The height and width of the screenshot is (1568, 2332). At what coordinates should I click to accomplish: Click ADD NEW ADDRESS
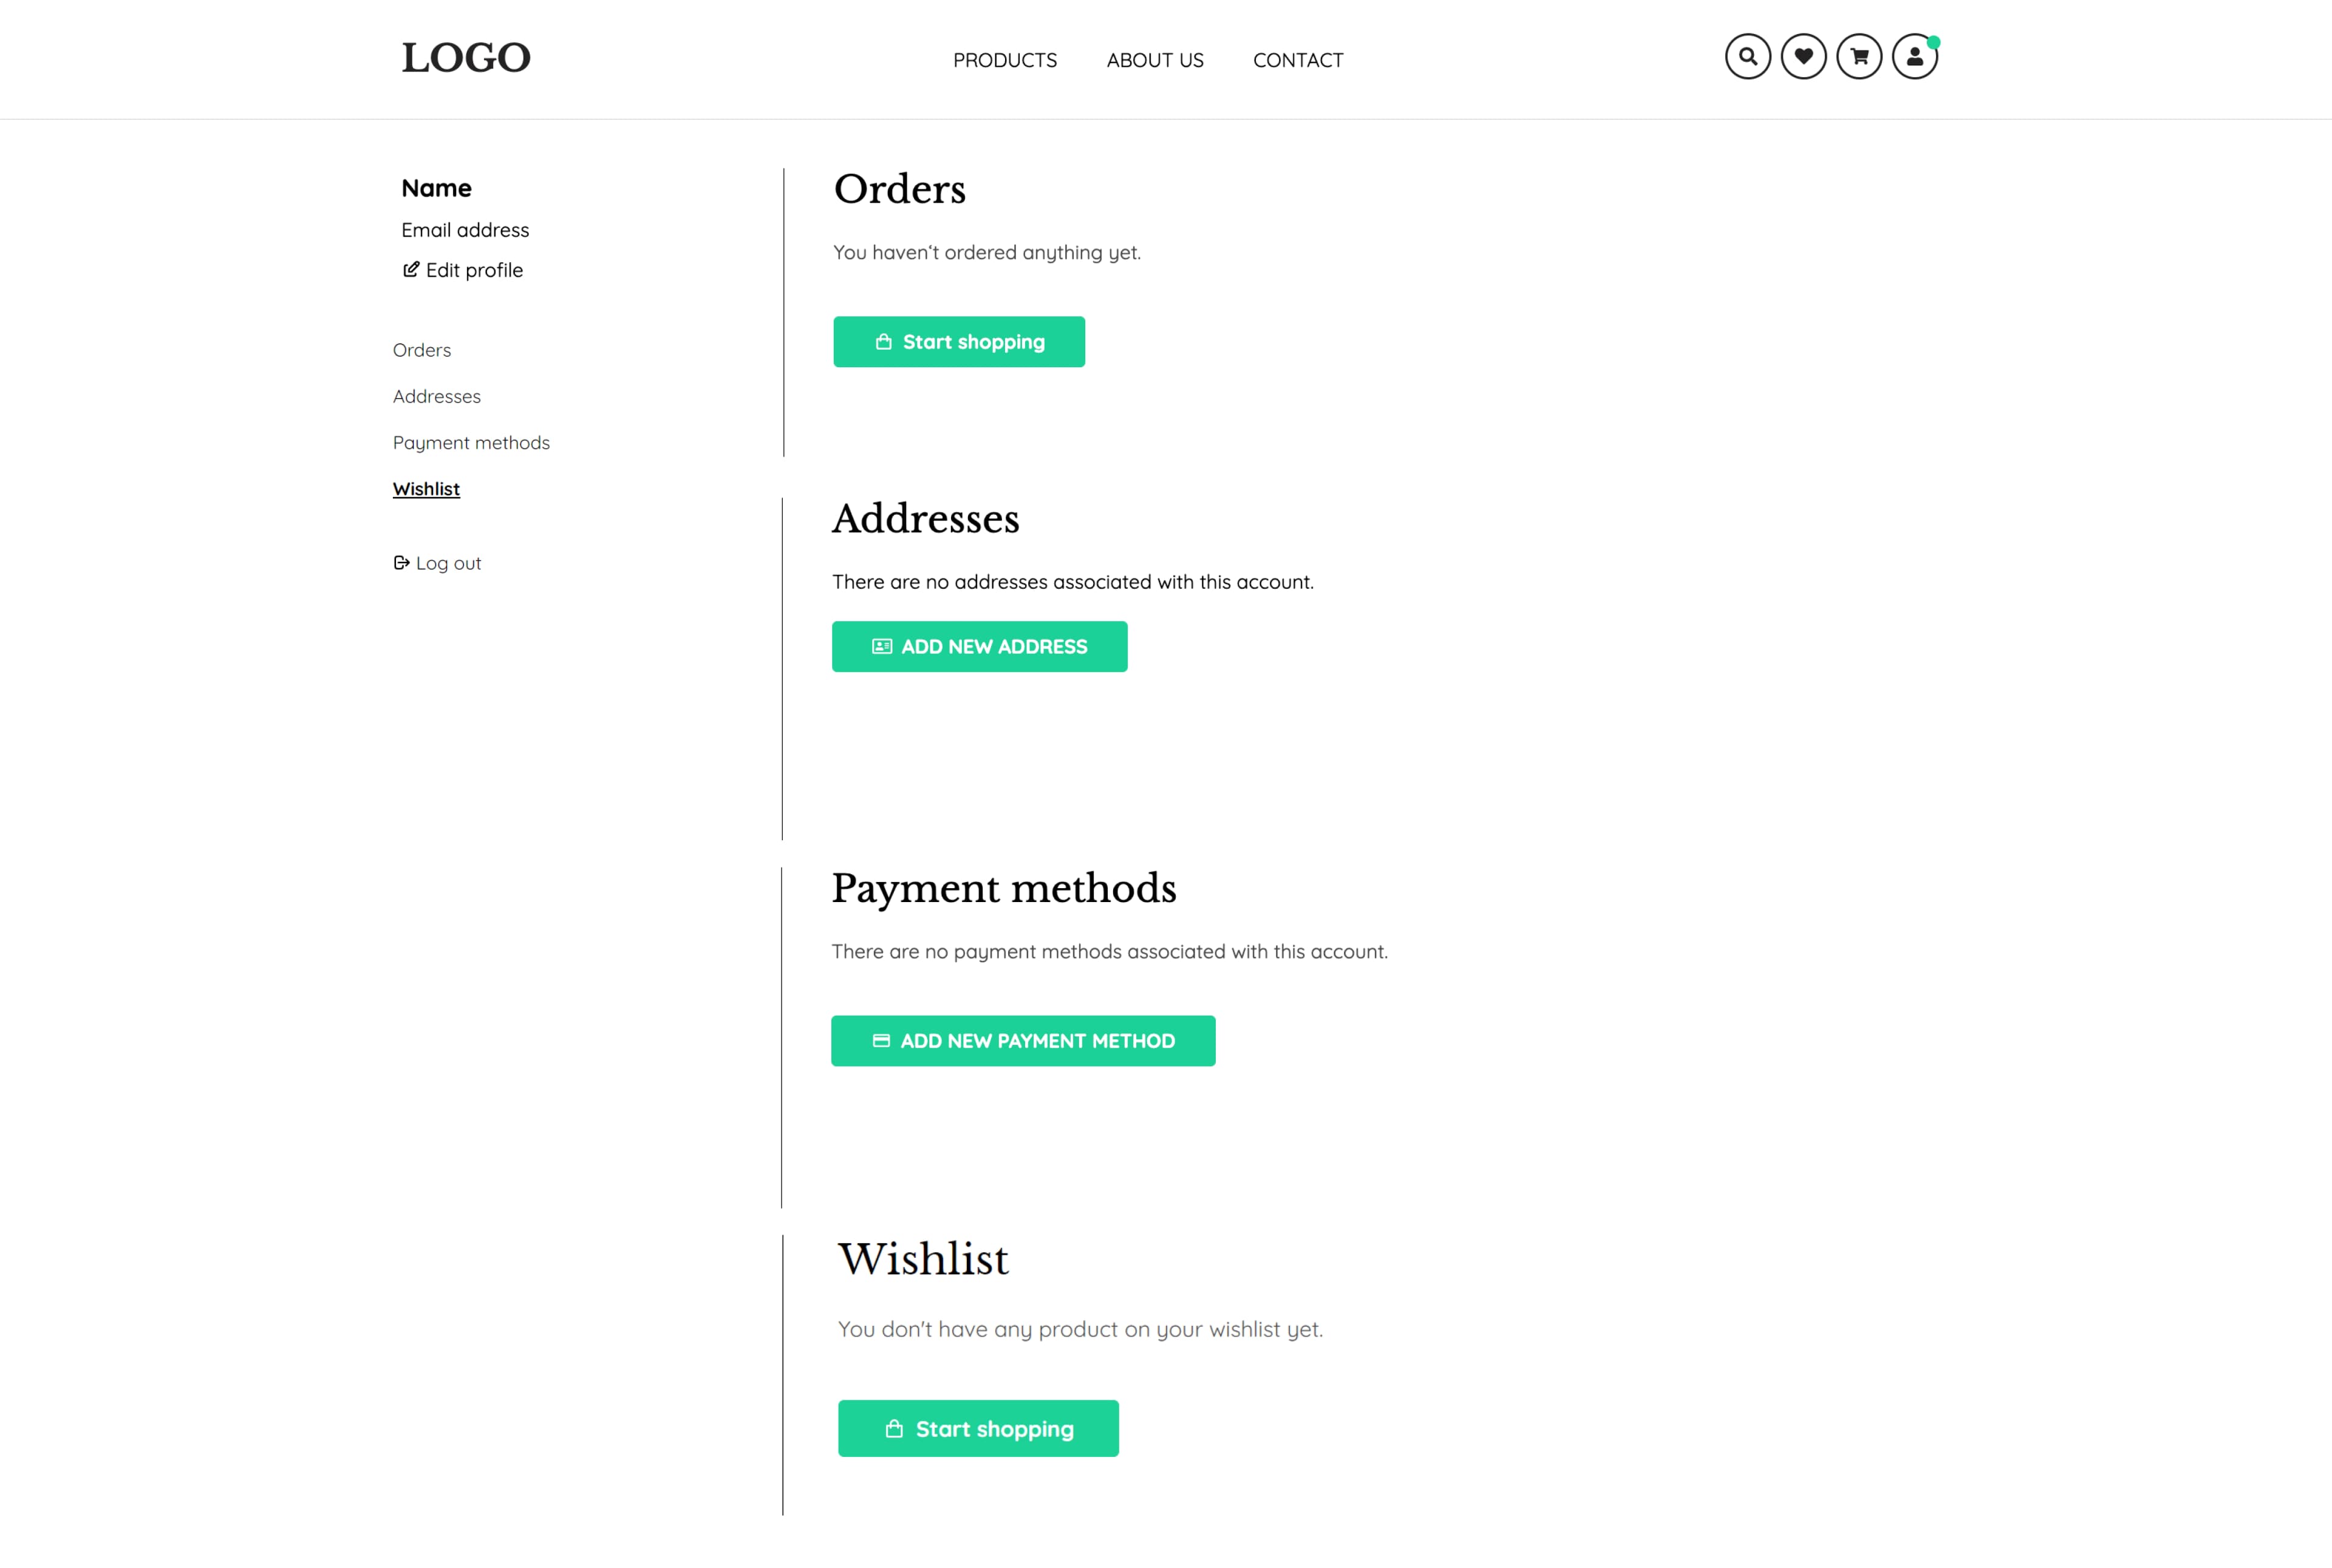pyautogui.click(x=980, y=646)
